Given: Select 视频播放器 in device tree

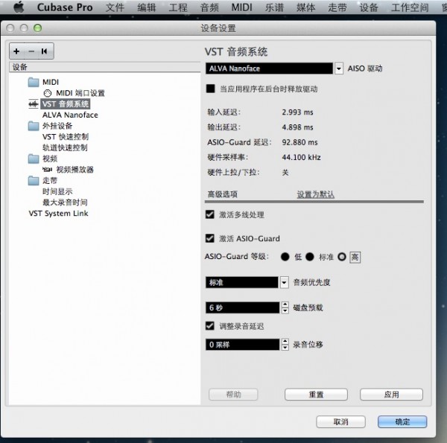Looking at the screenshot, I should (75, 170).
